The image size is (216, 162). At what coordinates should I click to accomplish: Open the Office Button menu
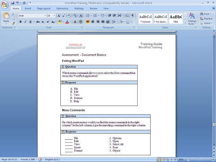pyautogui.click(x=4, y=5)
